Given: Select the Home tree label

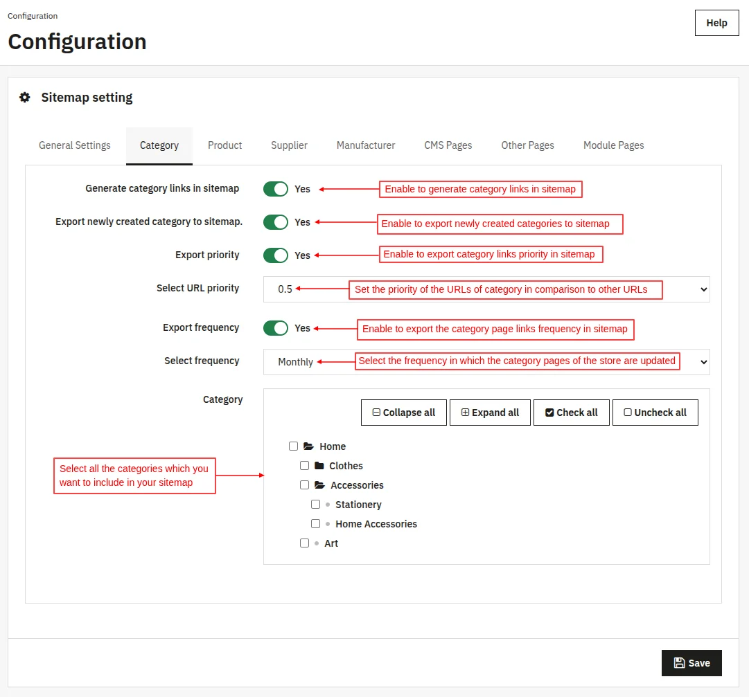Looking at the screenshot, I should 333,446.
